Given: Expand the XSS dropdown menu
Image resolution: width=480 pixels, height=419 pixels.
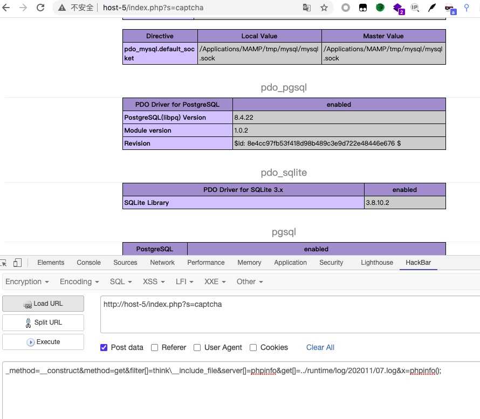Looking at the screenshot, I should [x=154, y=281].
